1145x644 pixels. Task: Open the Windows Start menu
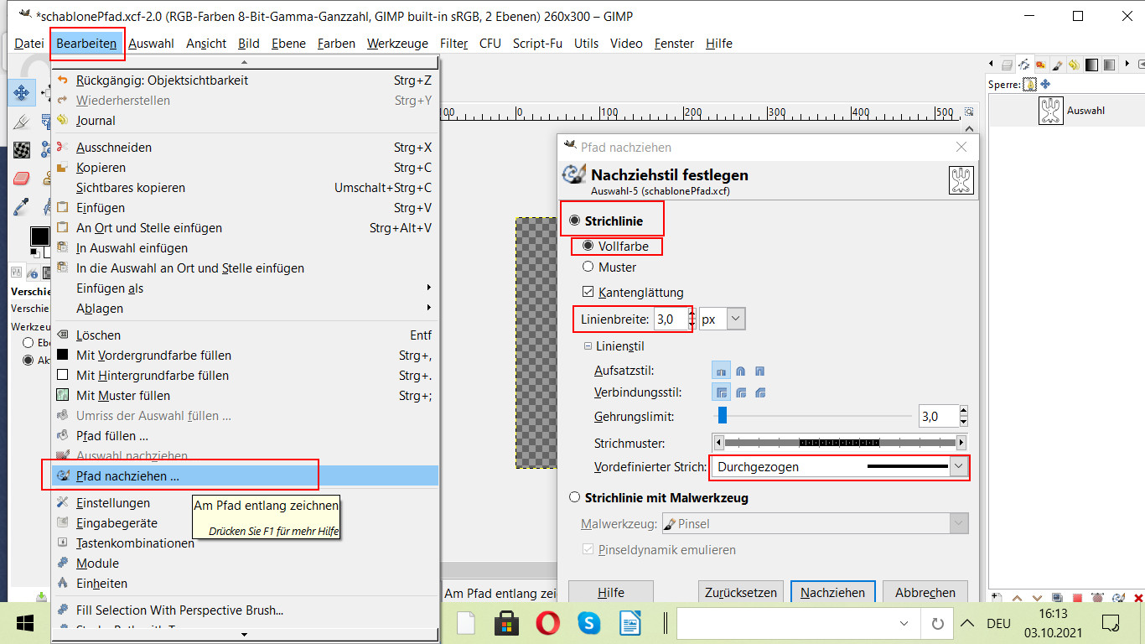coord(23,623)
